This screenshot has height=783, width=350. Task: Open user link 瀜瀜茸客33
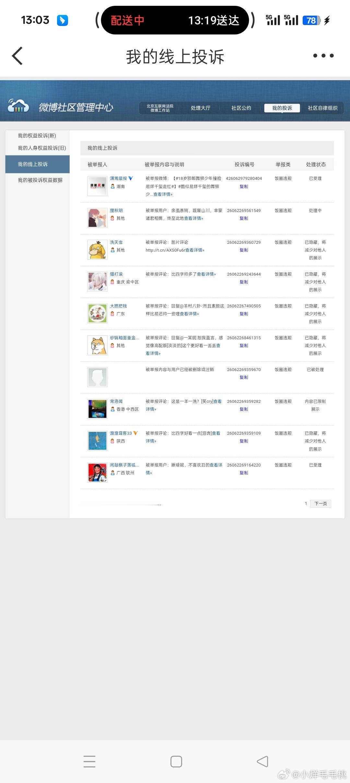coord(121,433)
